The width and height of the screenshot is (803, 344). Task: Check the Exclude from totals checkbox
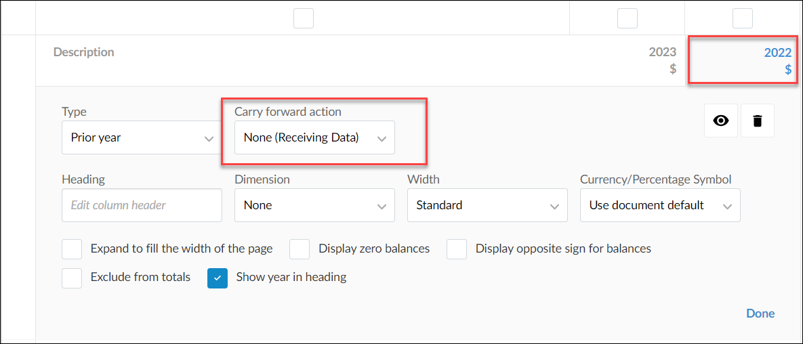pyautogui.click(x=72, y=278)
